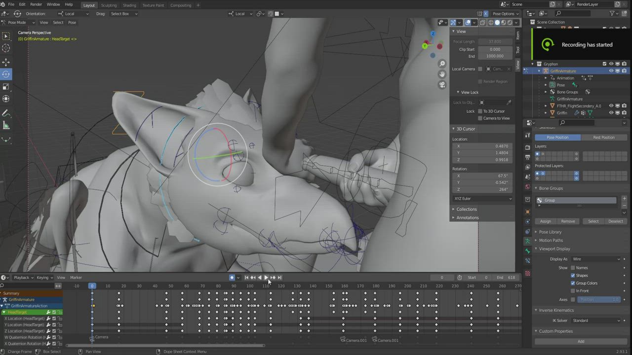This screenshot has width=632, height=355.
Task: Open the Bone Constraints properties tab
Action: (x=527, y=261)
